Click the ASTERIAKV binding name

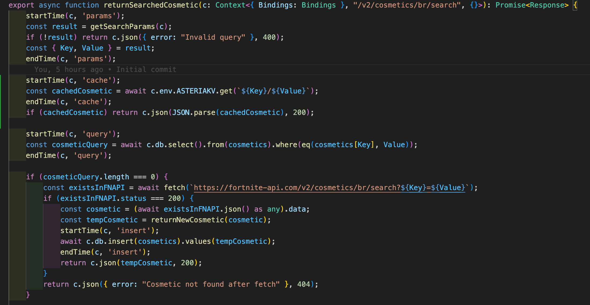point(196,91)
